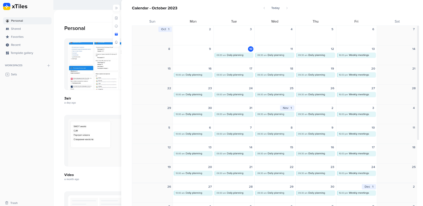Select the blue calendar panel icon
This screenshot has width=423, height=206.
(x=116, y=34)
